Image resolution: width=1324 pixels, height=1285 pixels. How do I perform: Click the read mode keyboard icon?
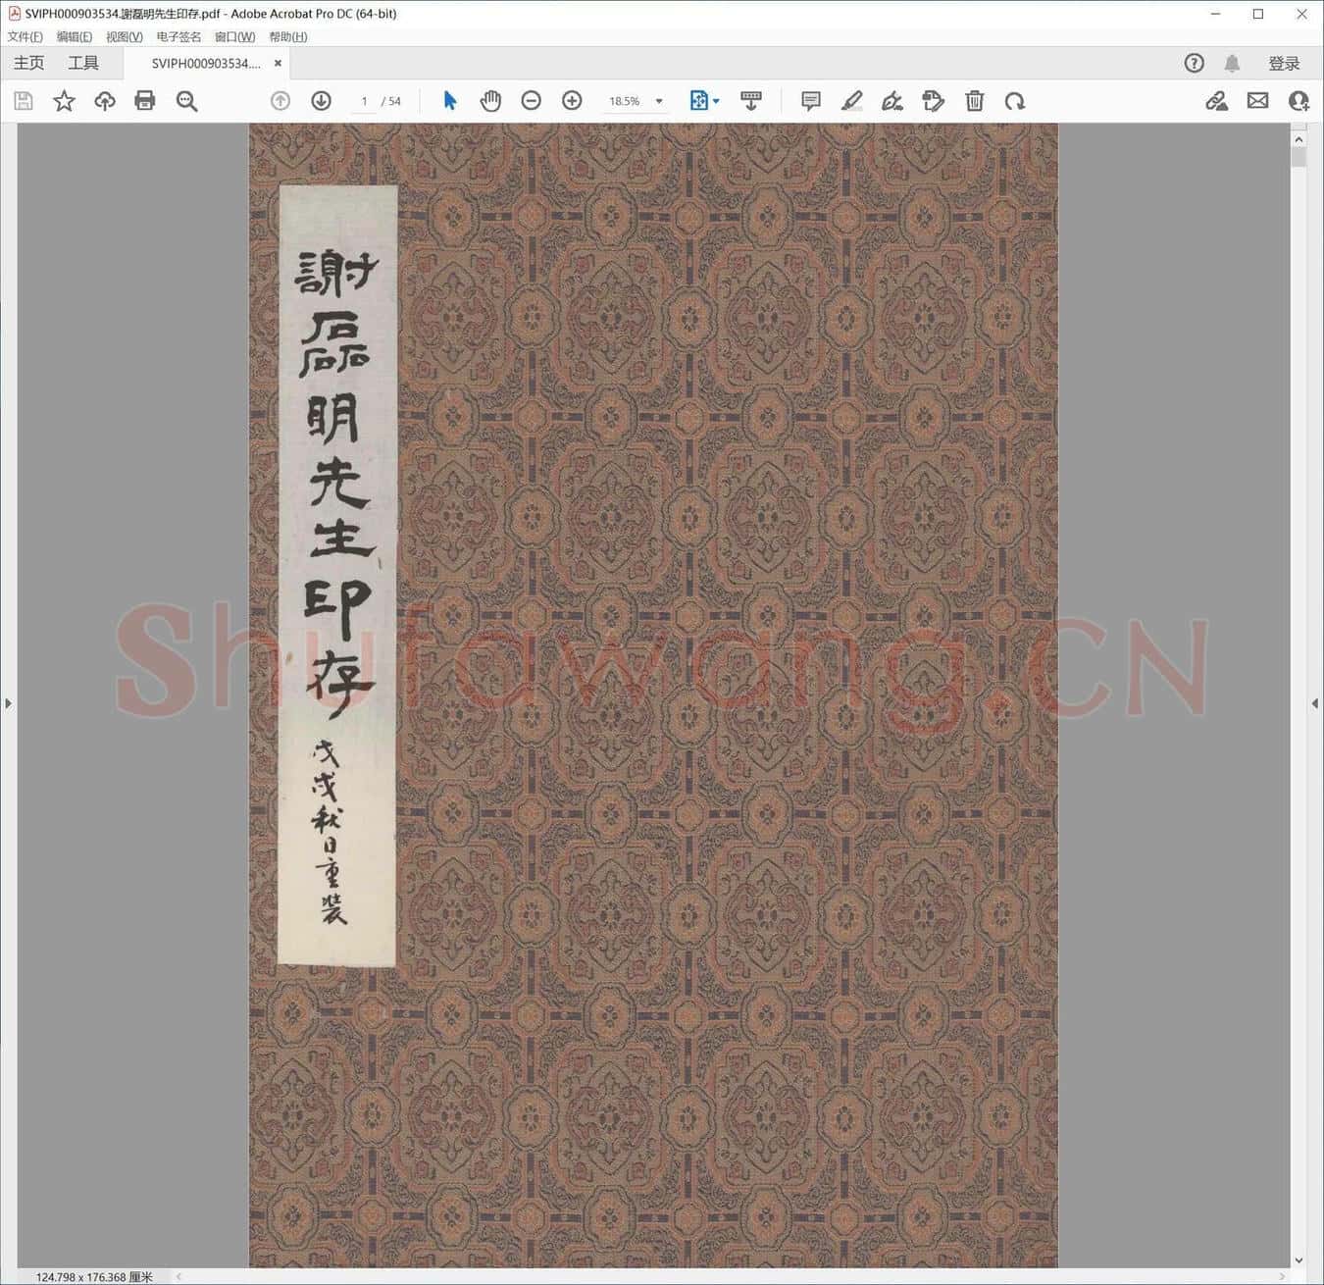click(751, 101)
